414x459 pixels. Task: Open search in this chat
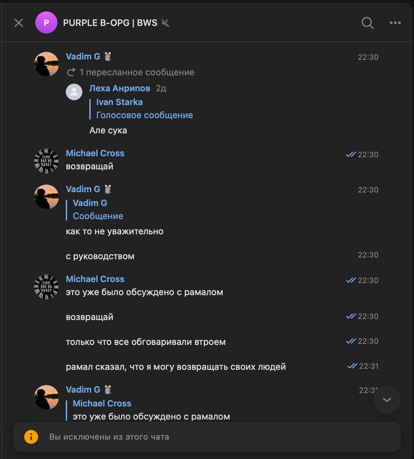click(x=367, y=23)
